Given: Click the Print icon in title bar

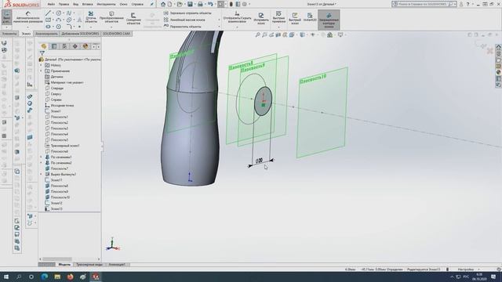Looking at the screenshot, I should point(200,4).
